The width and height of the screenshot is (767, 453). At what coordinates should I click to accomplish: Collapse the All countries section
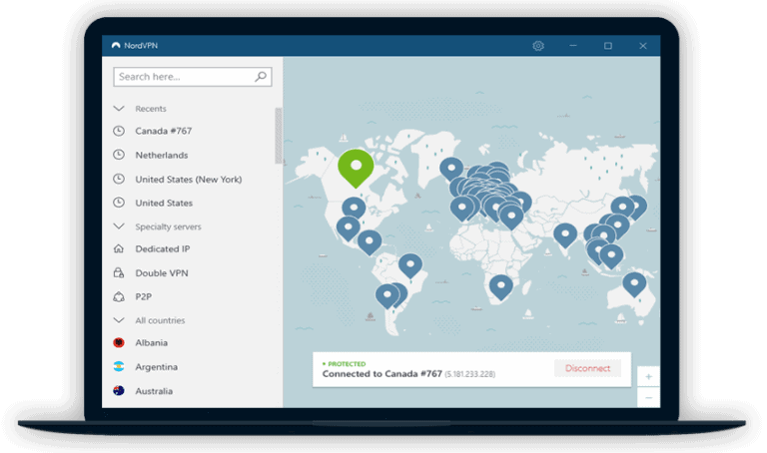[119, 320]
